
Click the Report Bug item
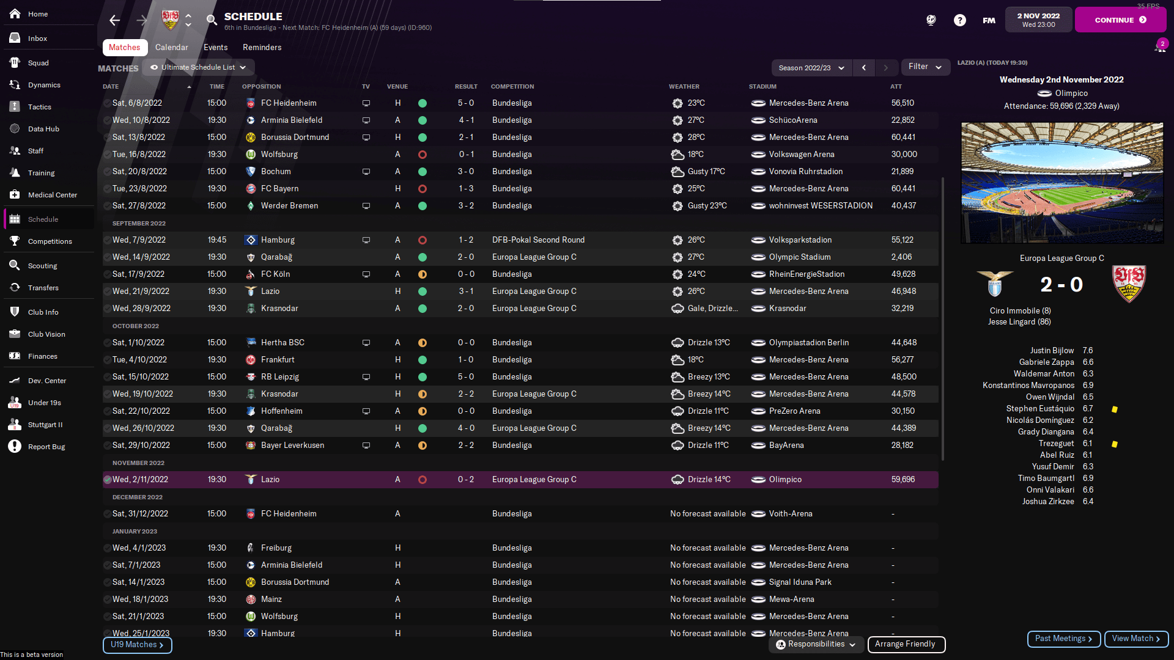click(48, 447)
